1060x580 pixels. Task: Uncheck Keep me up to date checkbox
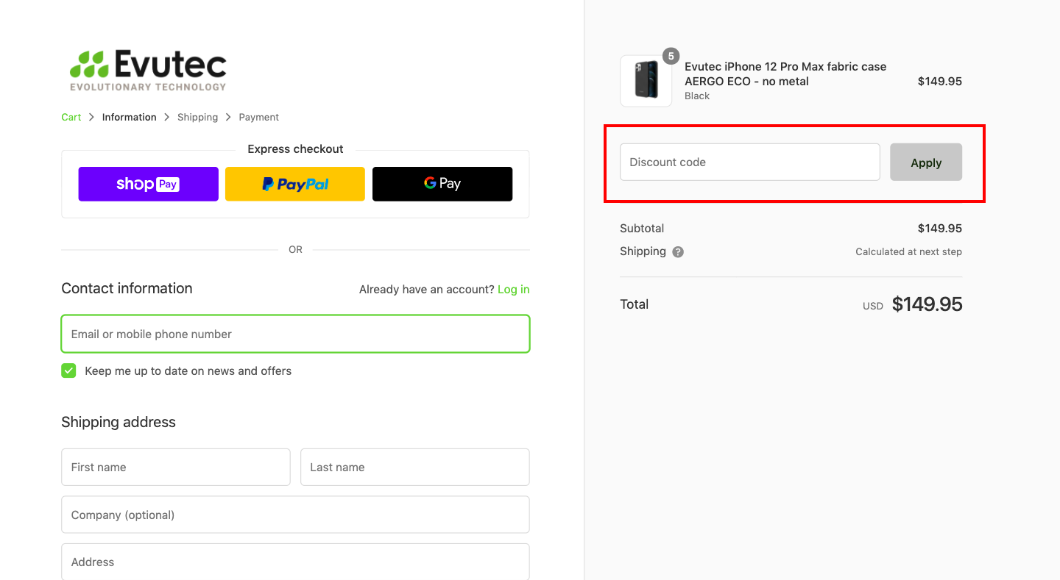tap(68, 370)
